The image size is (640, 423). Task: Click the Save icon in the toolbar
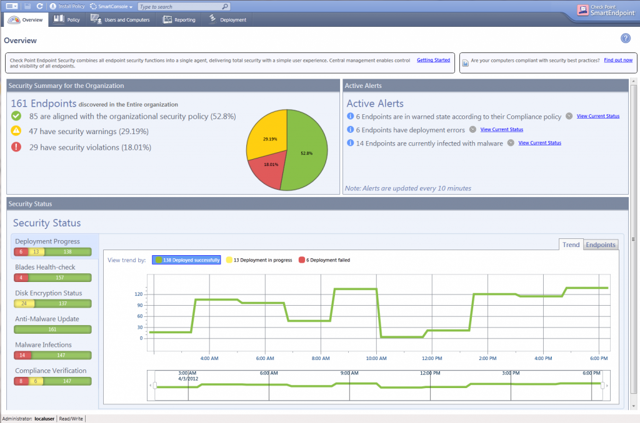pos(29,6)
